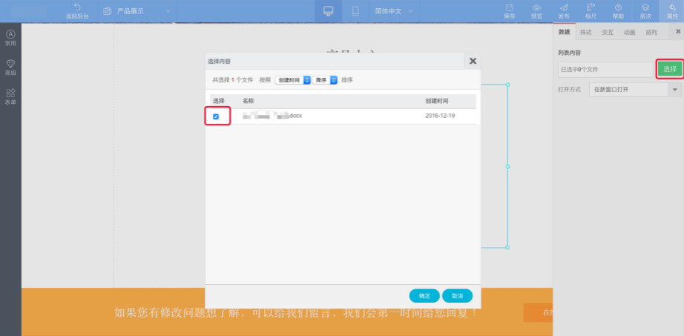Click the 发布 publish icon
Screen dimensions: 684x336
564,7
